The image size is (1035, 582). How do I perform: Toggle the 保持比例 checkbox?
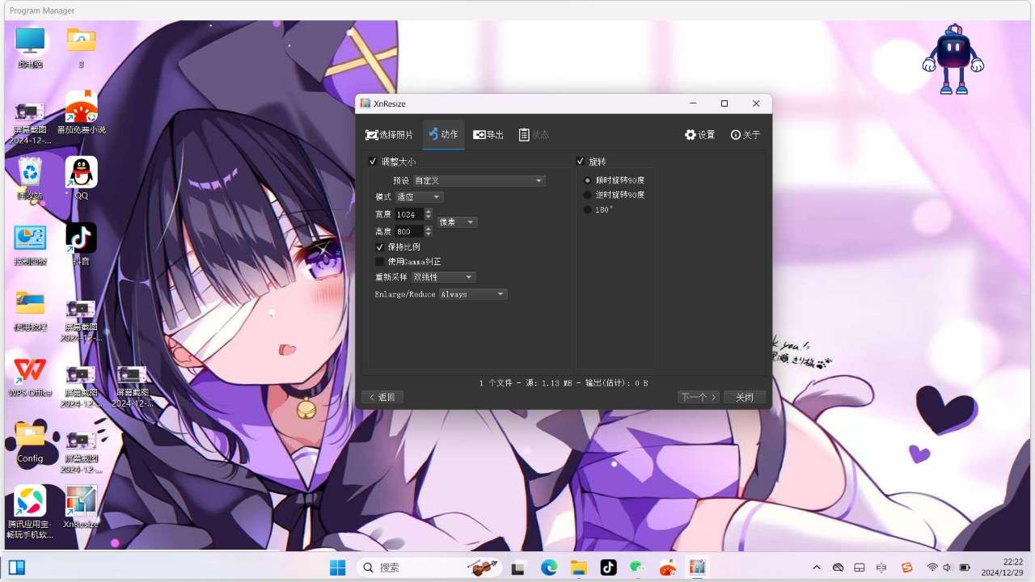pos(380,247)
